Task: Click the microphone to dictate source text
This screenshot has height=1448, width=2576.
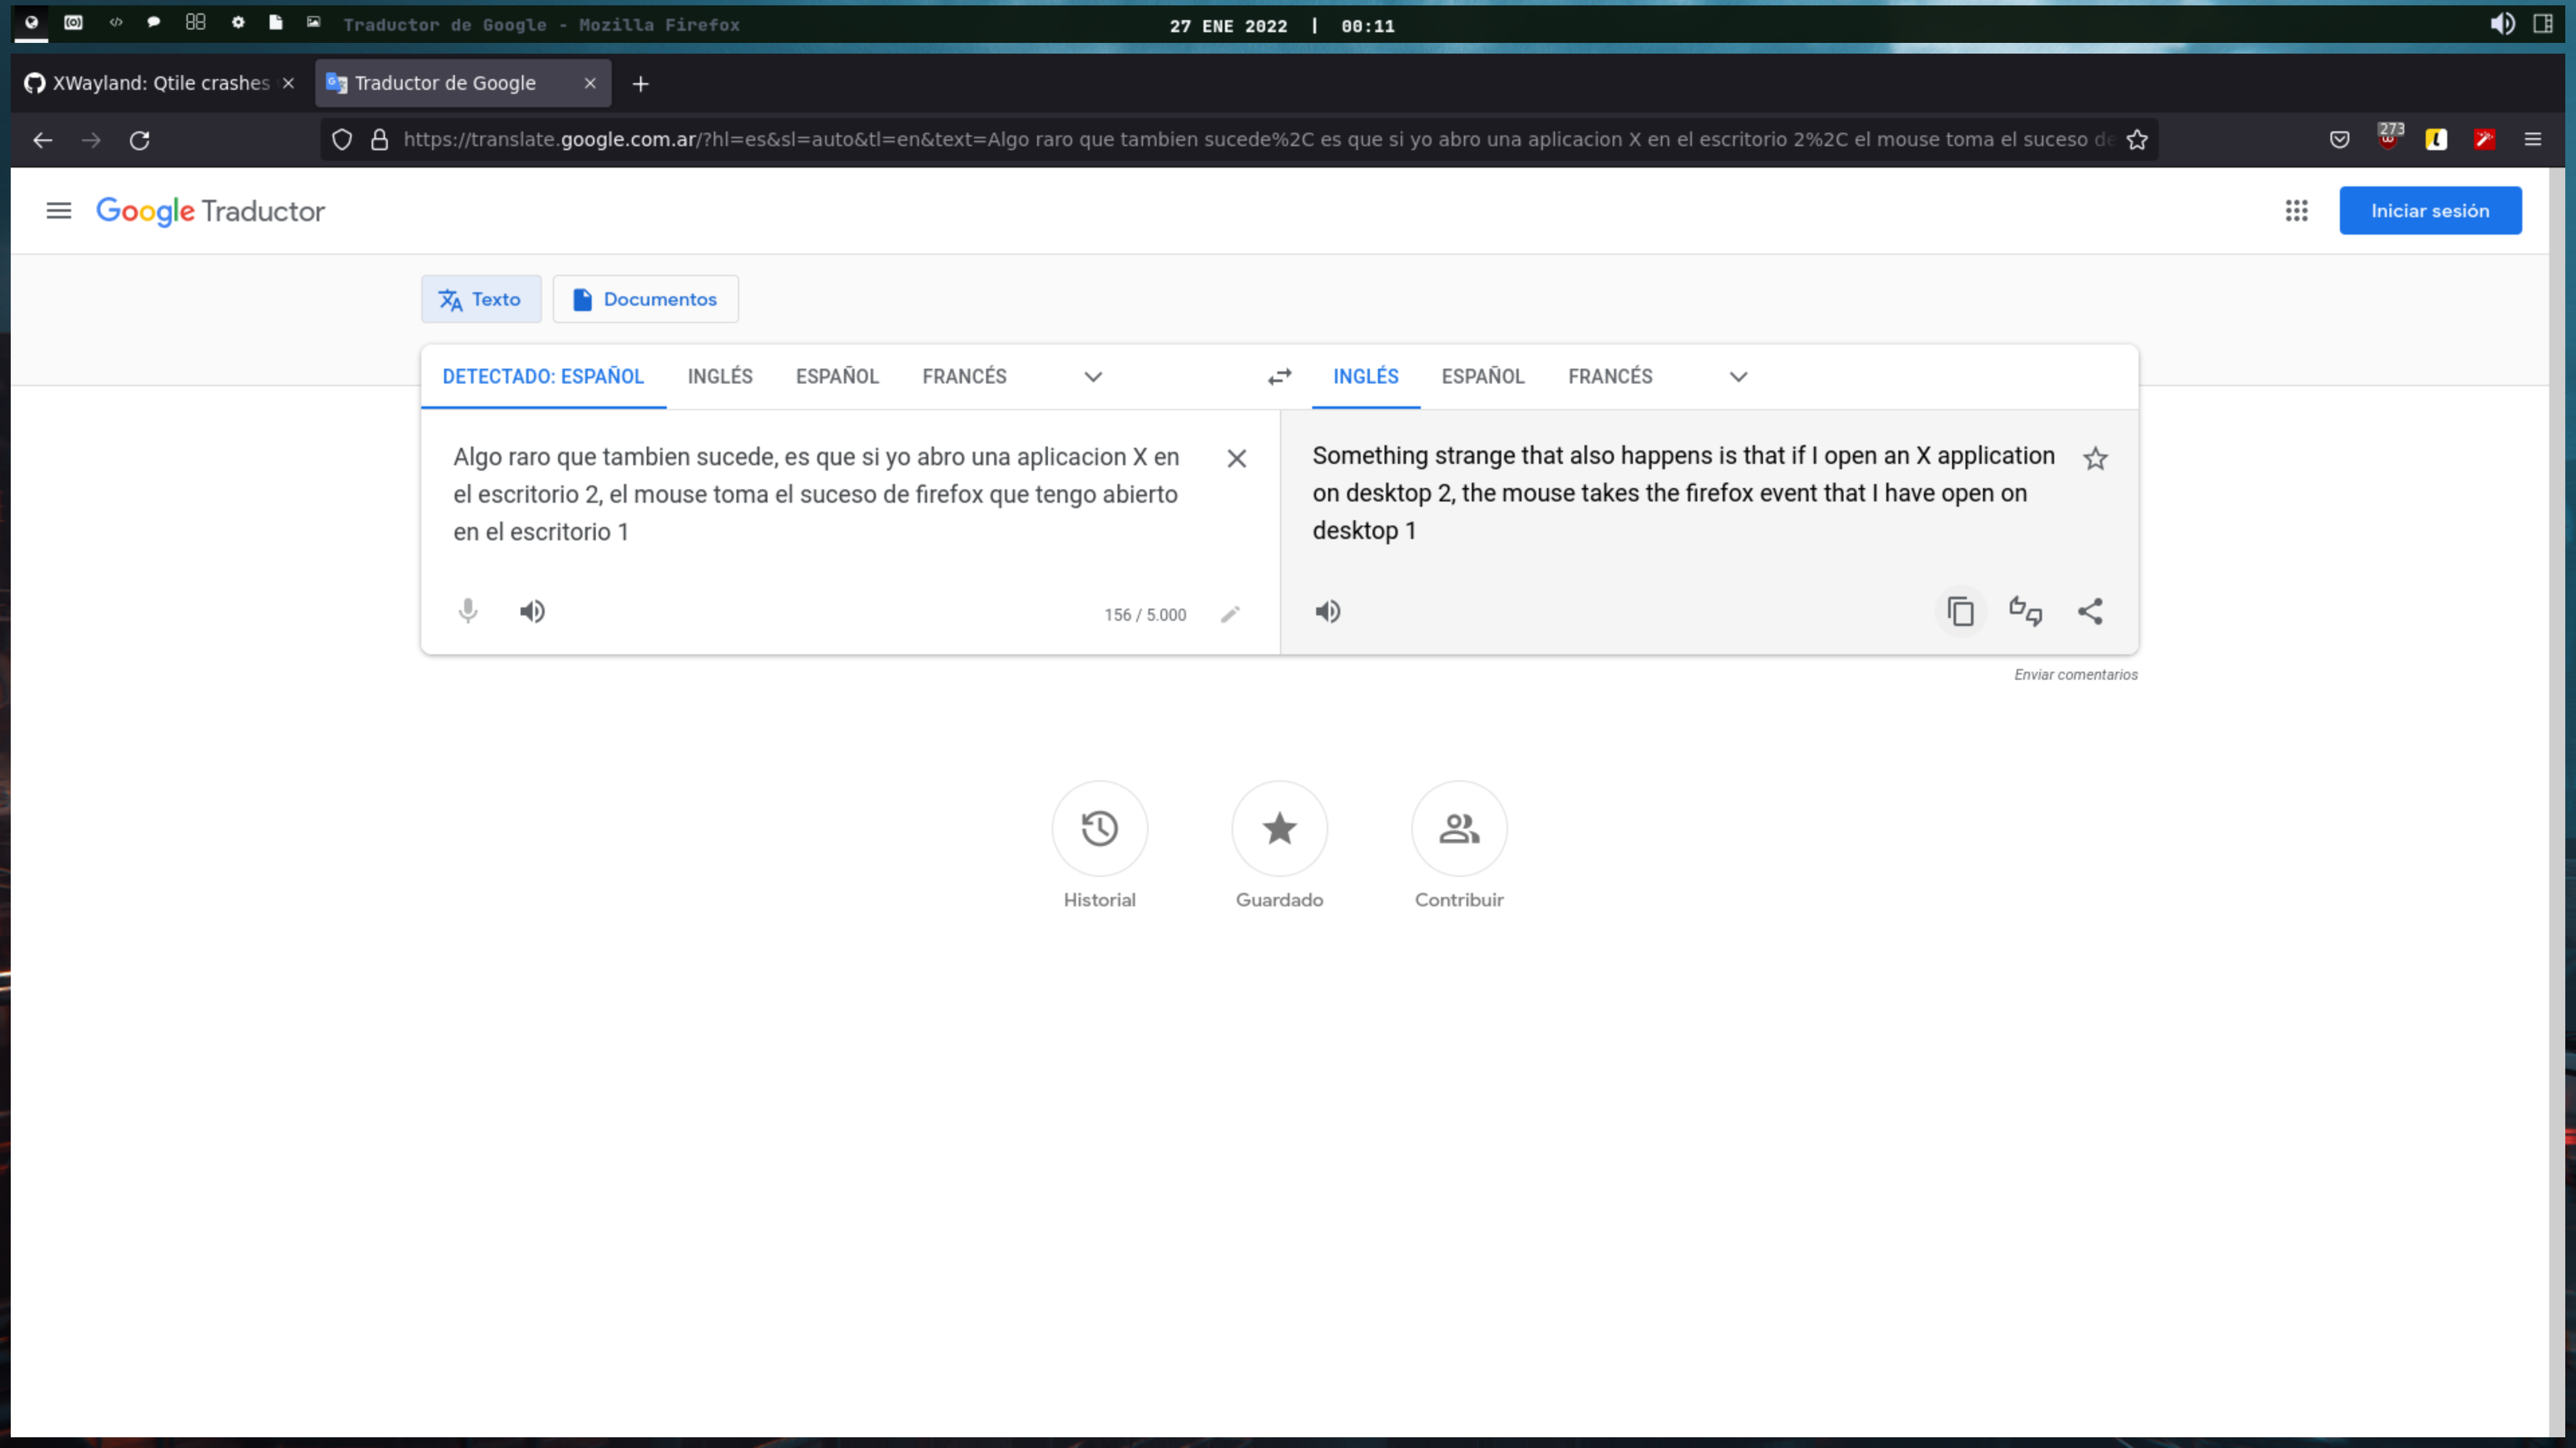Action: (x=467, y=611)
